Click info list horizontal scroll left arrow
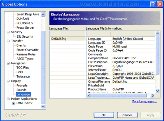This screenshot has width=164, height=121. pos(89,95)
